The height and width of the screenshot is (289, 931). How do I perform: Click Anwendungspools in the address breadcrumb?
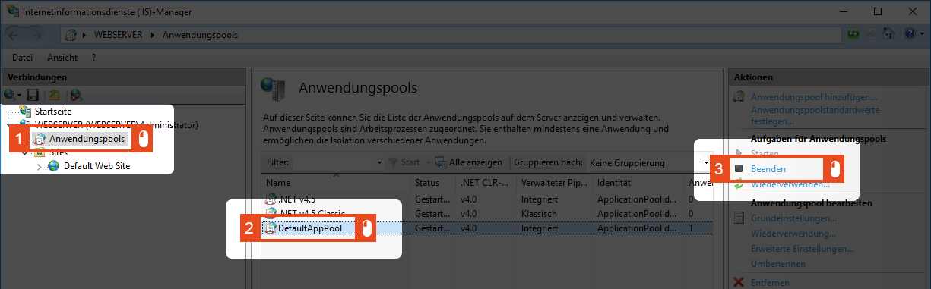(x=200, y=35)
